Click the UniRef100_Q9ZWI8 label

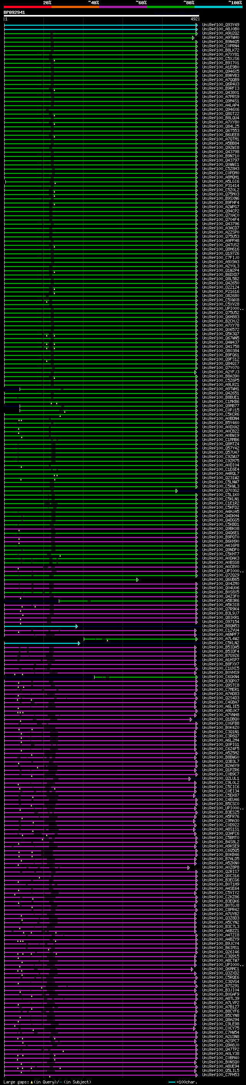tap(221, 147)
